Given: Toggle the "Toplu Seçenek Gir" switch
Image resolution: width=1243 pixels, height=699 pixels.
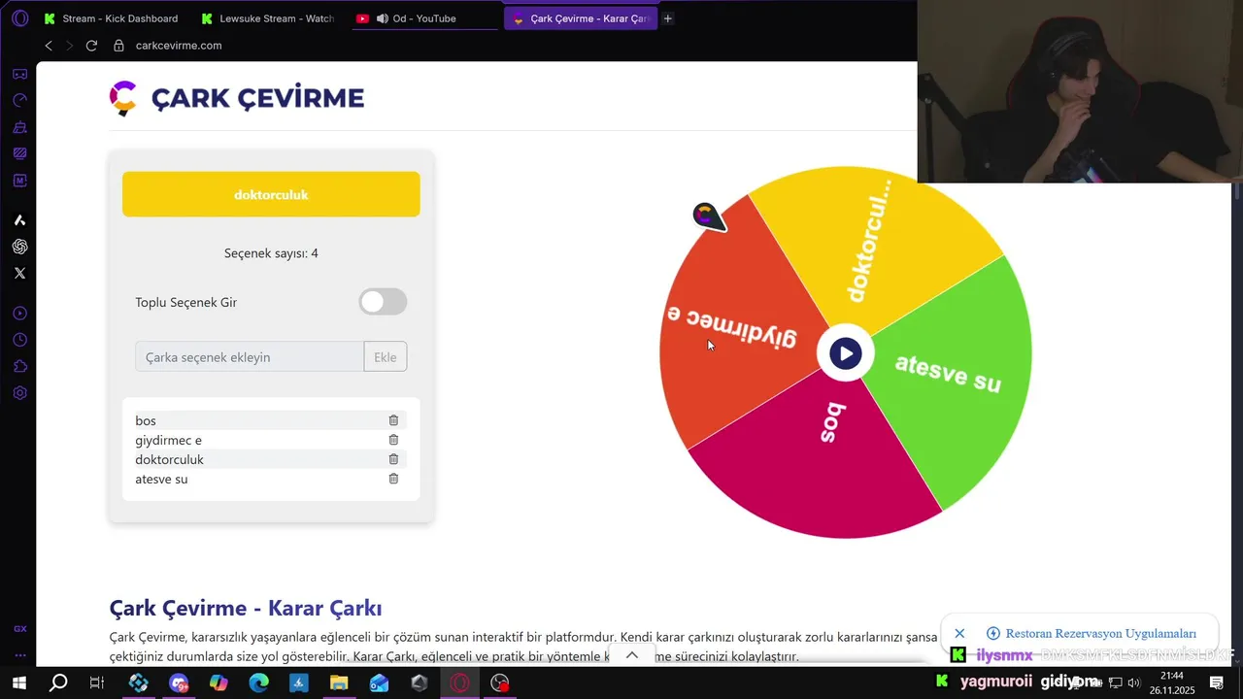Looking at the screenshot, I should pyautogui.click(x=383, y=302).
